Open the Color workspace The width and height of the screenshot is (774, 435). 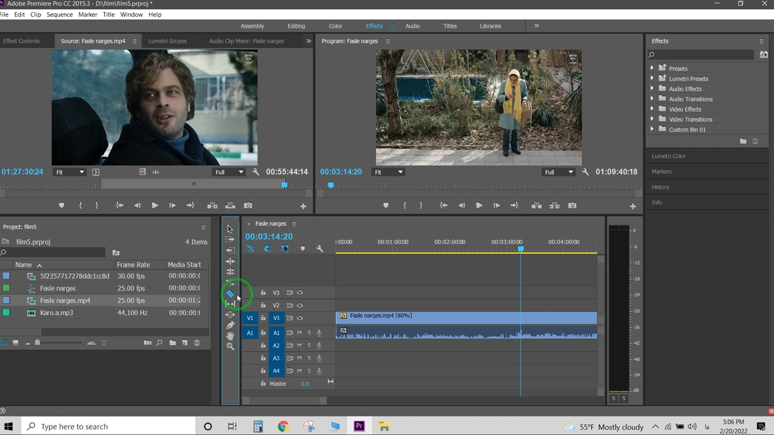[x=336, y=26]
